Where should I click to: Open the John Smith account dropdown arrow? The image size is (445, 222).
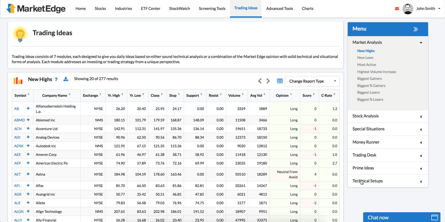pyautogui.click(x=439, y=9)
